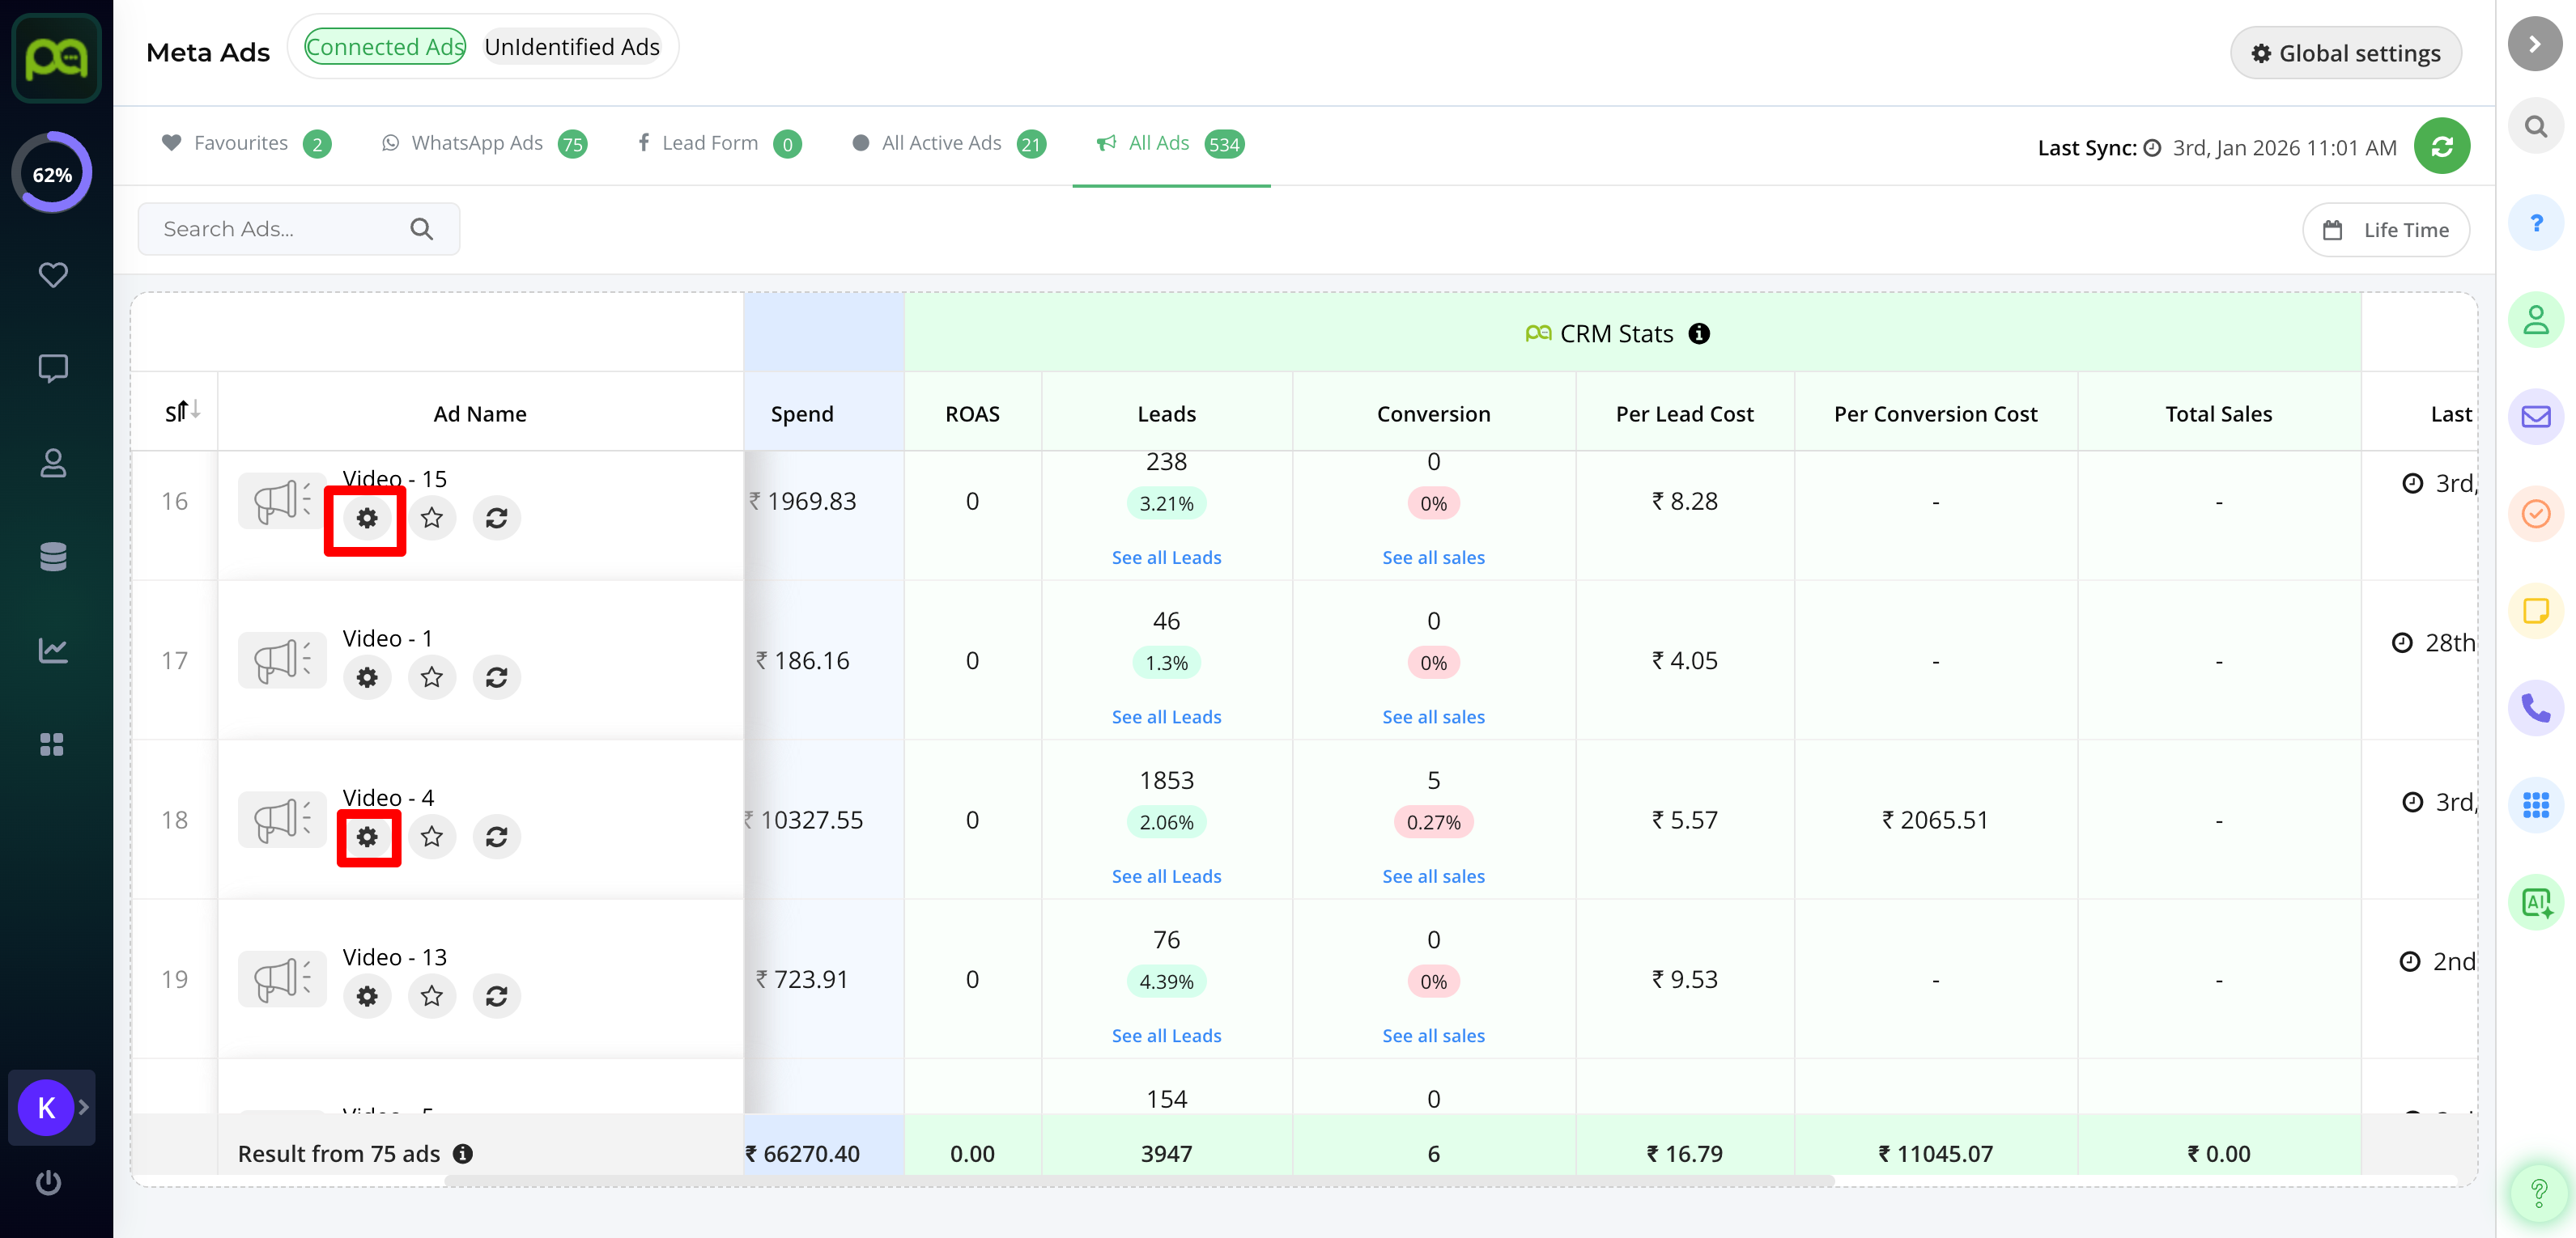2576x1238 pixels.
Task: Click the power logout icon
Action: click(48, 1183)
